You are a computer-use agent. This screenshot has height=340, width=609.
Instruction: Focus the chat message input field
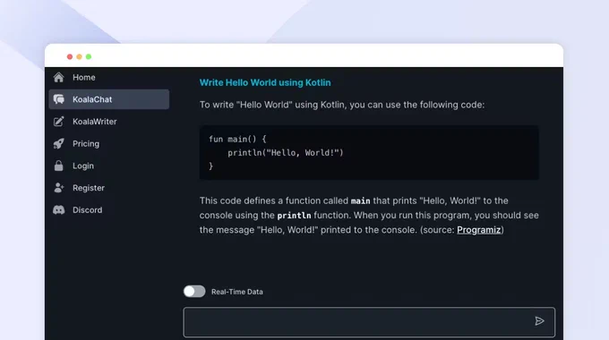click(x=369, y=322)
